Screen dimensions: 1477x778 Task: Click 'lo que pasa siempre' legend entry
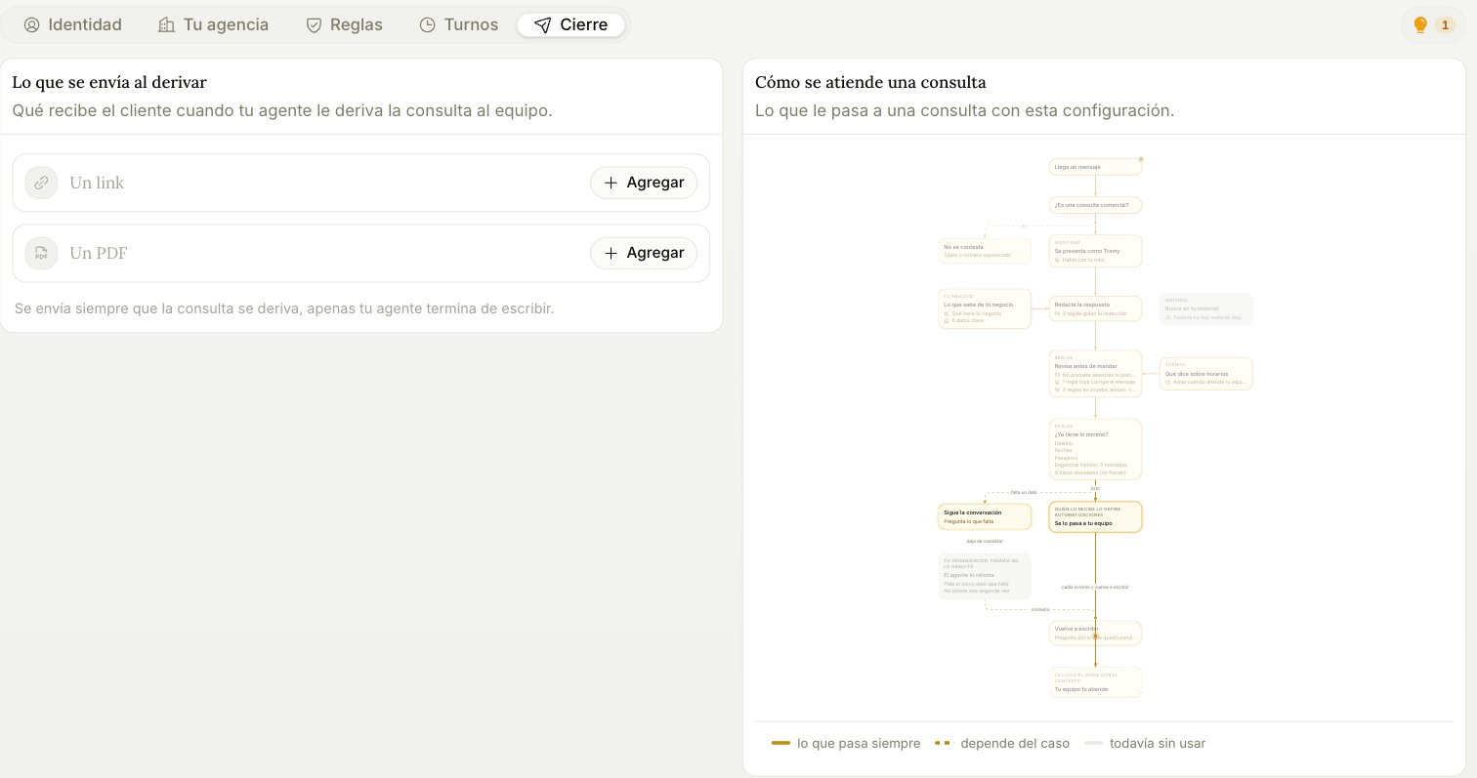pos(846,743)
